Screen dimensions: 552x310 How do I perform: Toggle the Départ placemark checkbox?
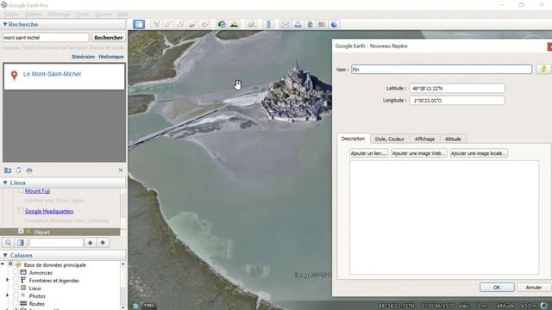click(x=21, y=232)
